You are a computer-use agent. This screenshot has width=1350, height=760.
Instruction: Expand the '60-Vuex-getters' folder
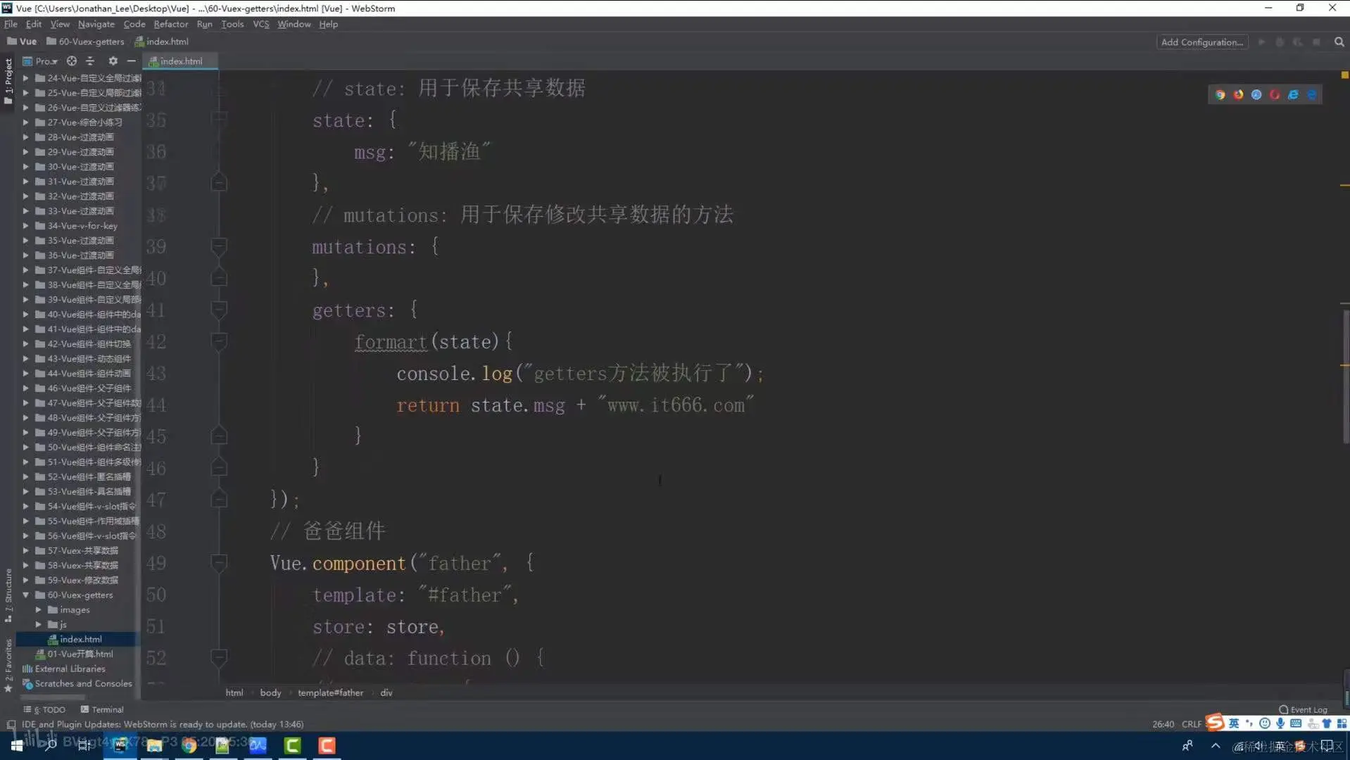(x=25, y=595)
